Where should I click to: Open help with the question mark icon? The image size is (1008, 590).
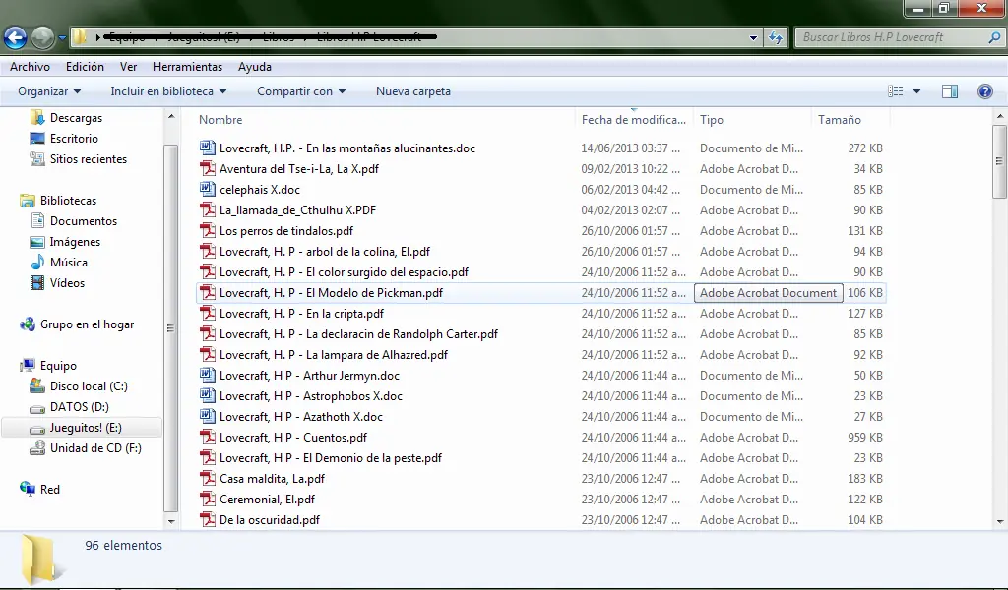[984, 91]
